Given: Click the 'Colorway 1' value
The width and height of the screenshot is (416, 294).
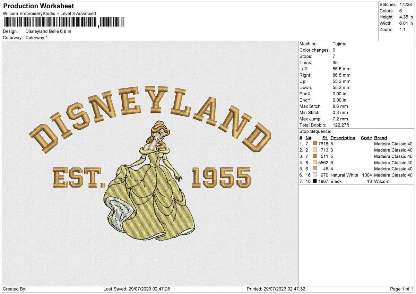Looking at the screenshot, I should (37, 37).
